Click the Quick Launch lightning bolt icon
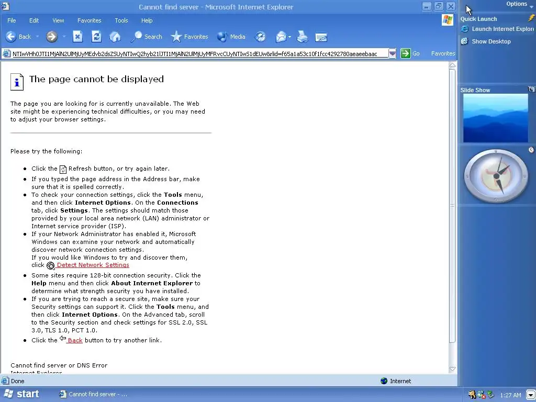The image size is (536, 402). pyautogui.click(x=531, y=18)
